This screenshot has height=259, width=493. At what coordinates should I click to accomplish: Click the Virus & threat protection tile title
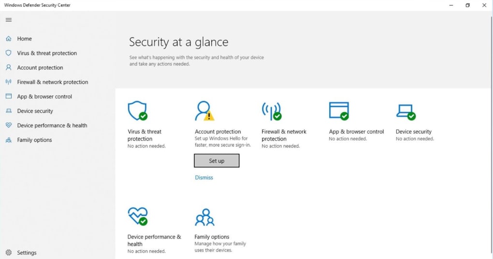(145, 135)
